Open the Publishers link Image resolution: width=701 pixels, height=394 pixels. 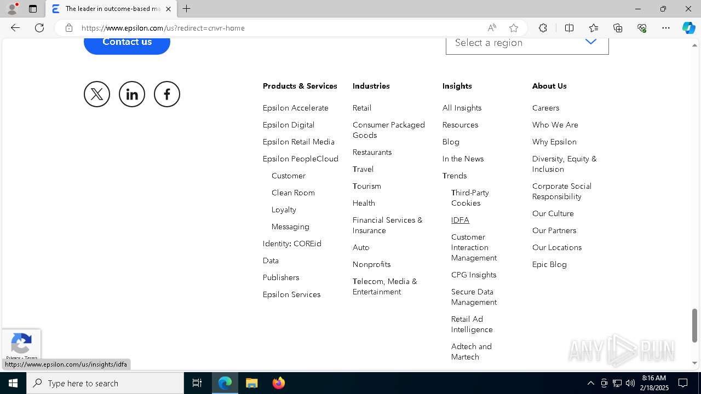tap(281, 277)
